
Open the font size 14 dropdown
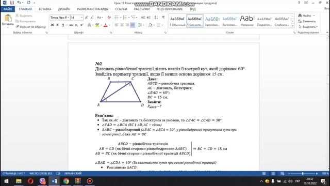point(81,18)
